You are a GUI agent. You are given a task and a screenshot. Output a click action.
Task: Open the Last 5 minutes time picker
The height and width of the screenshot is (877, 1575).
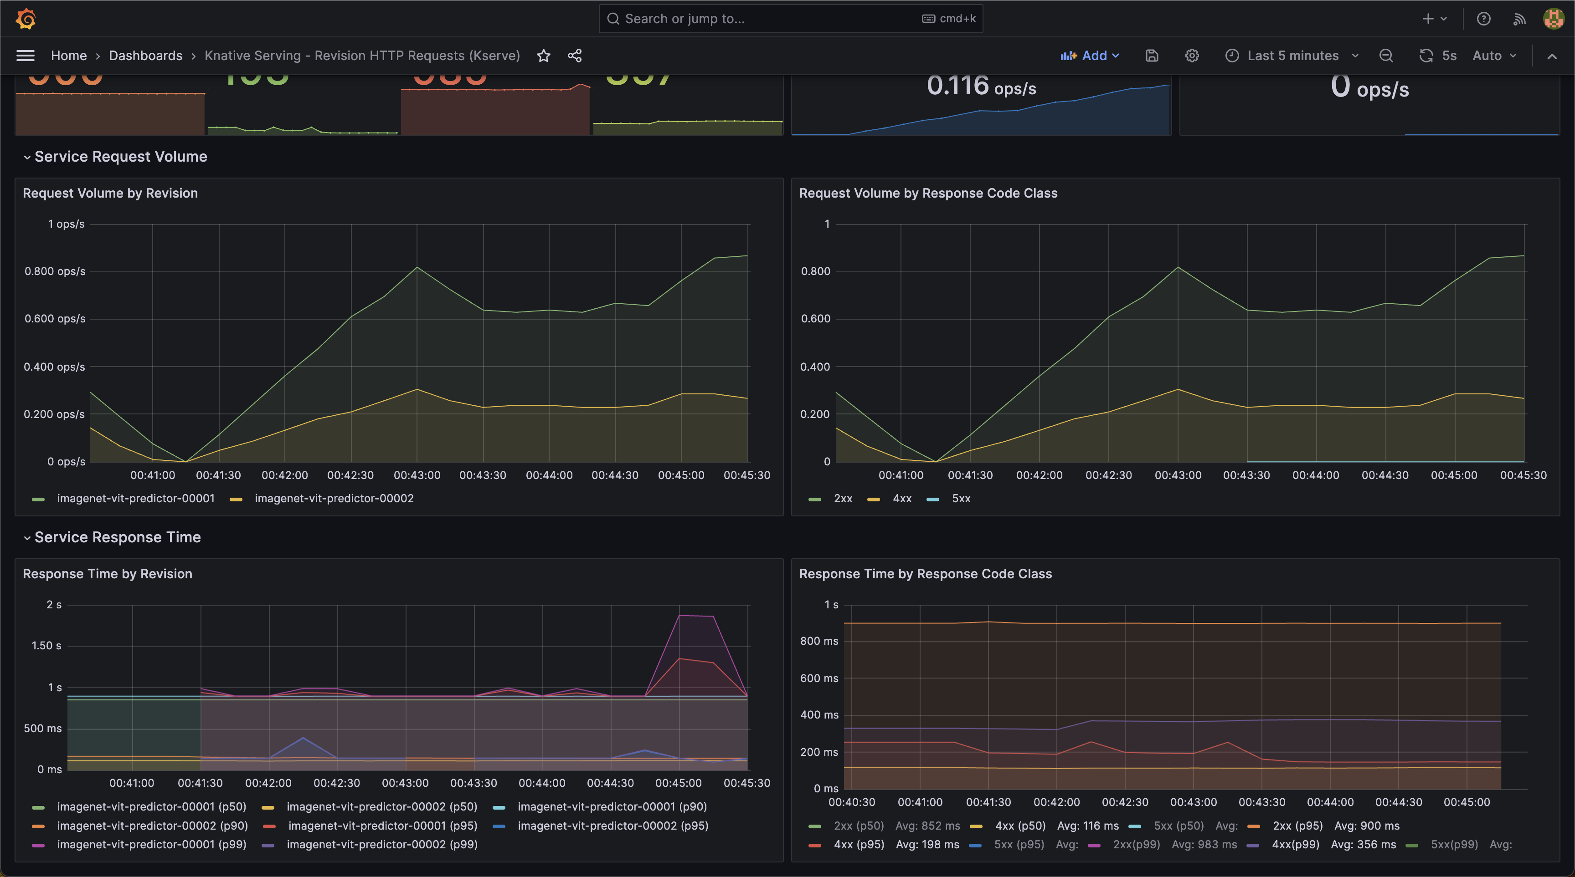[x=1292, y=56]
